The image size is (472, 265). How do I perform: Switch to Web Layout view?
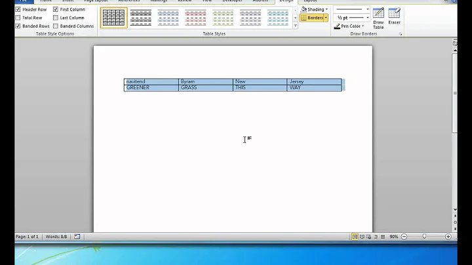tap(368, 237)
